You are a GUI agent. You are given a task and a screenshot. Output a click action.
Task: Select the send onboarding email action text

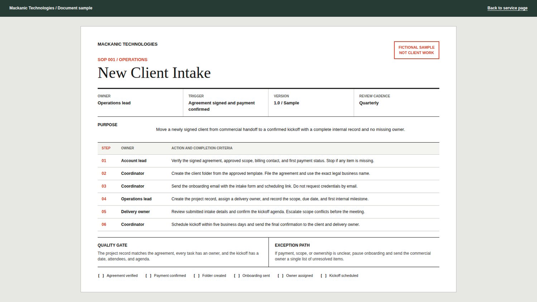coord(264,186)
